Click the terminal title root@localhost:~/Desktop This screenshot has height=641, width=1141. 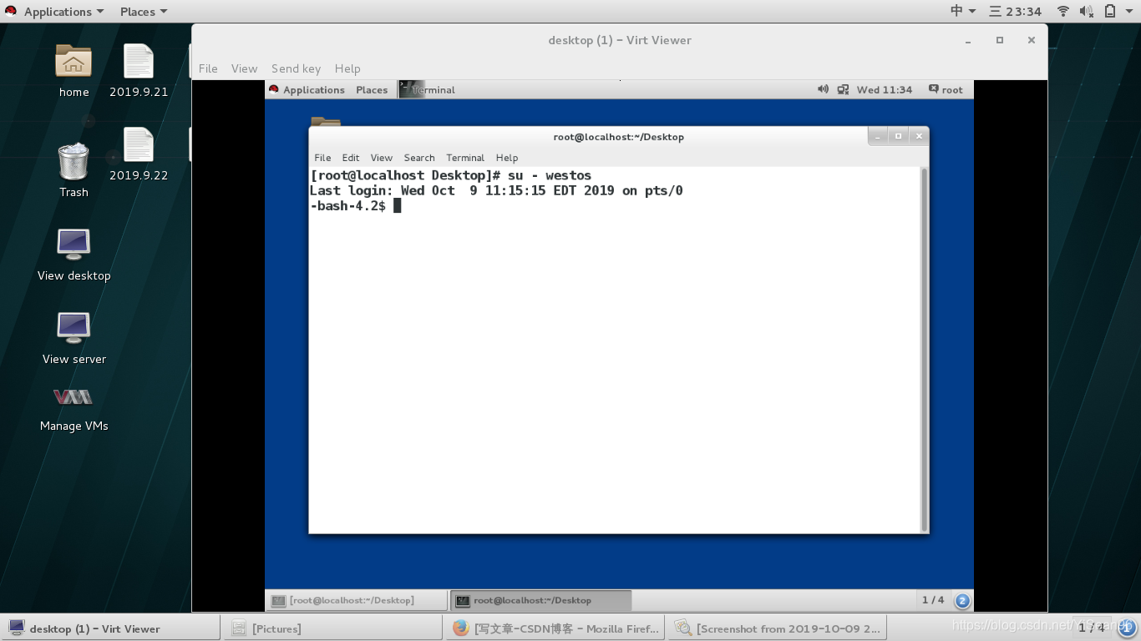pyautogui.click(x=618, y=137)
